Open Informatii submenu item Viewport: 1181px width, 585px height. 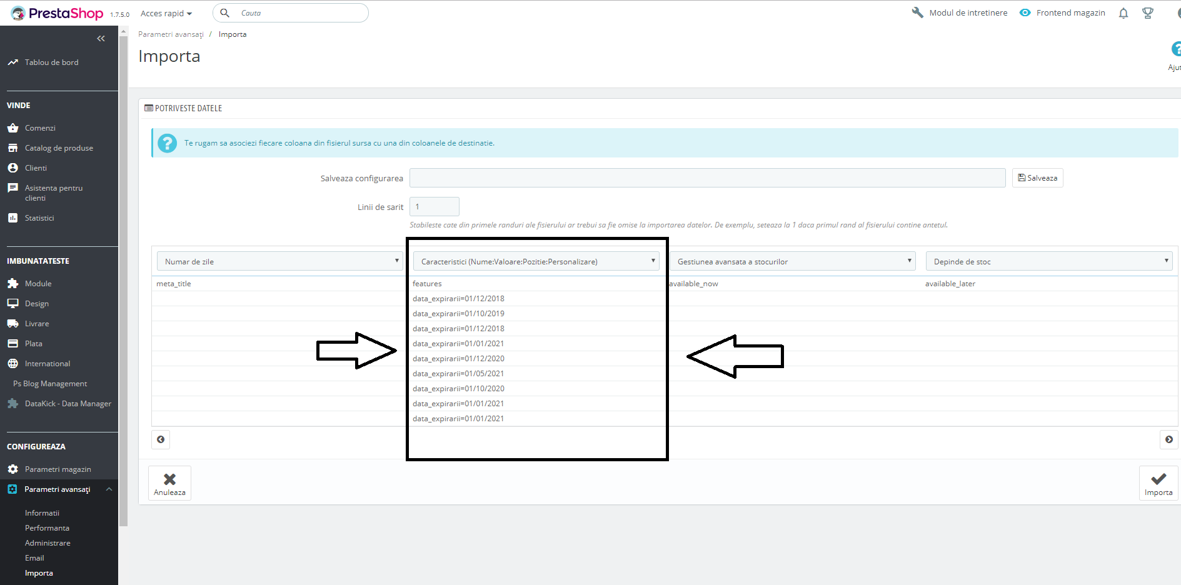point(42,513)
